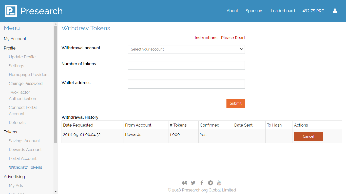Open the Telegram icon in footer
The image size is (346, 194).
point(210,183)
